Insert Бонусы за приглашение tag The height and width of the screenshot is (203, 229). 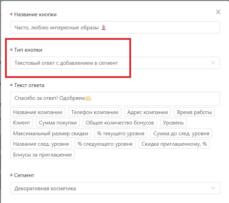42,154
